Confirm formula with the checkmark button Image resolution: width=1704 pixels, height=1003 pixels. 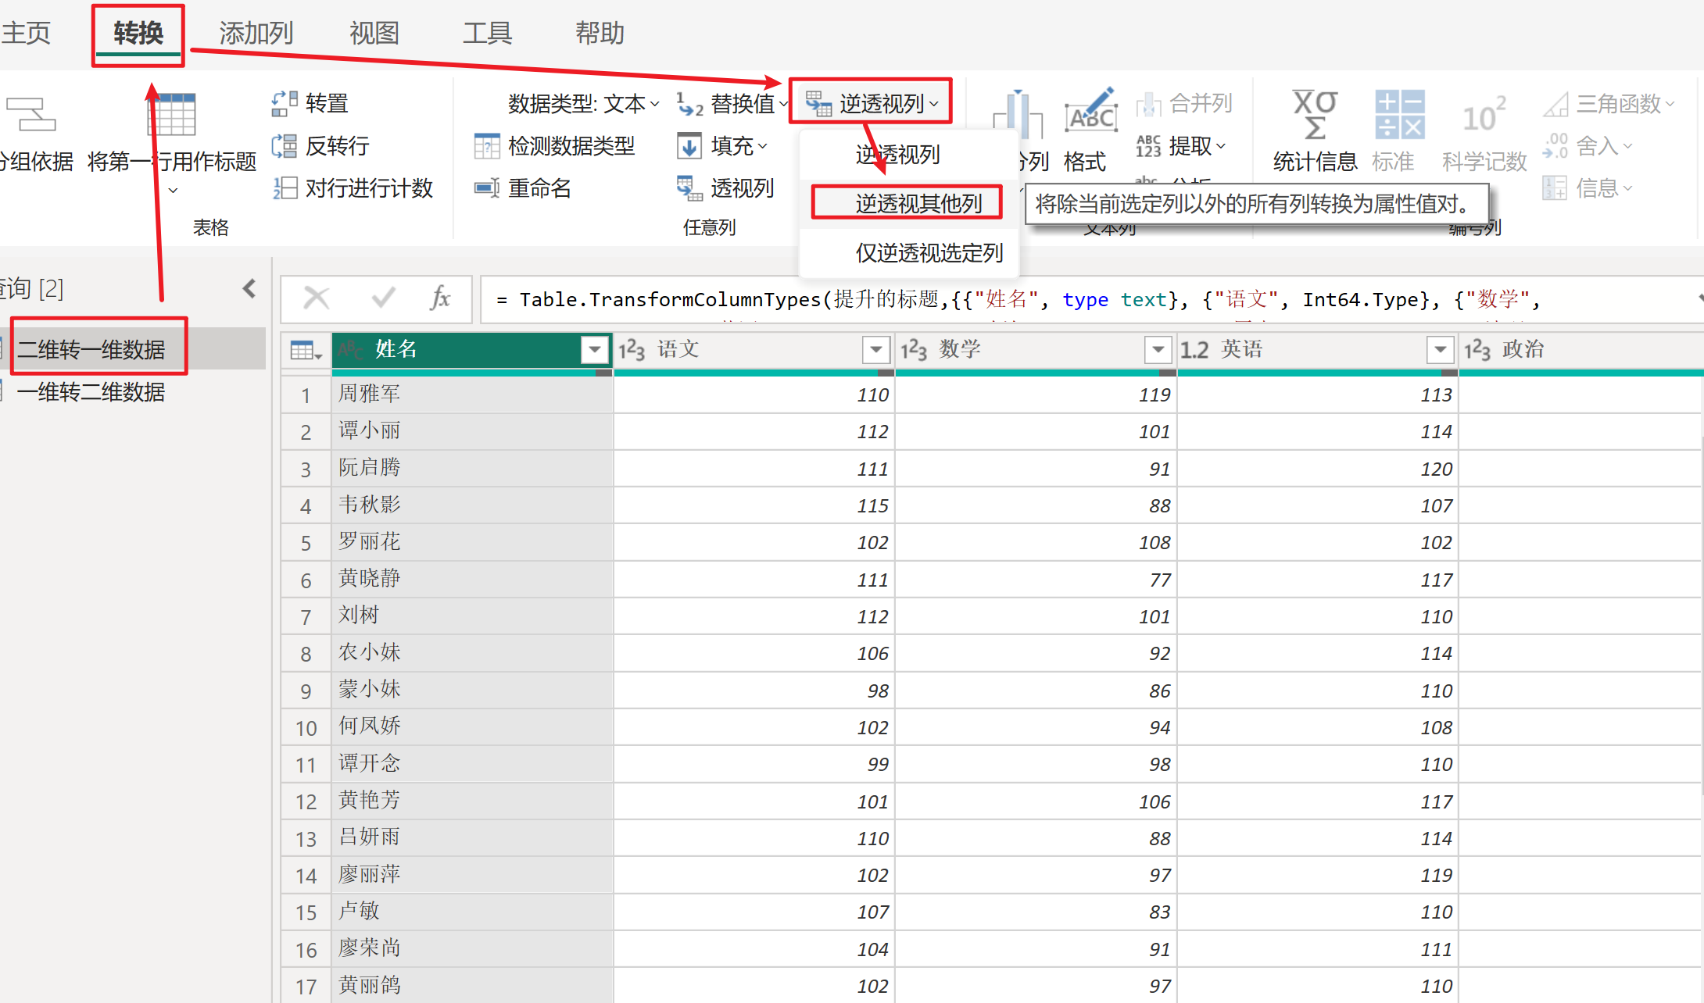click(x=383, y=298)
